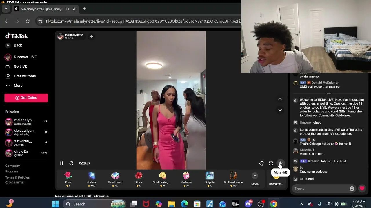Viewport: 371px width, 208px height.
Task: Open the emoji picker in chat
Action: [x=352, y=189]
